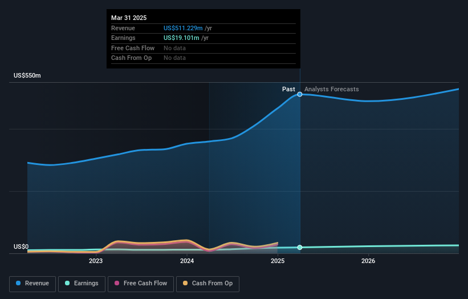This screenshot has width=468, height=299.
Task: Click the US$0 y-axis label
Action: 21,247
